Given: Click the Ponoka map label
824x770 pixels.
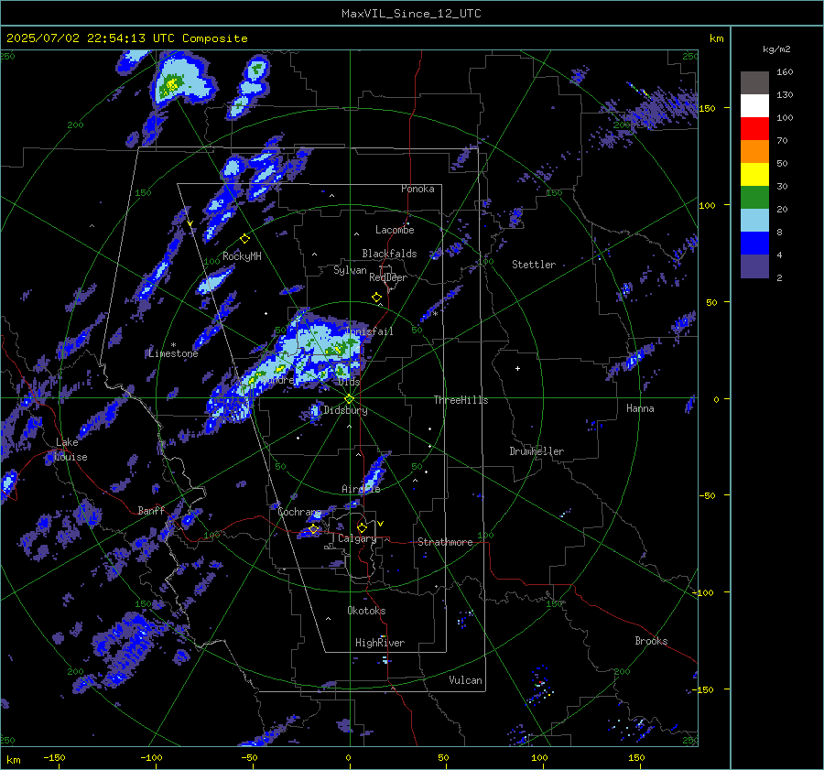Looking at the screenshot, I should pos(417,189).
